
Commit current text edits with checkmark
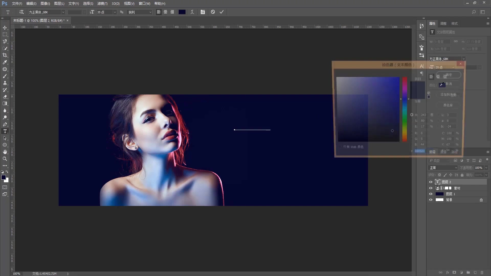221,12
